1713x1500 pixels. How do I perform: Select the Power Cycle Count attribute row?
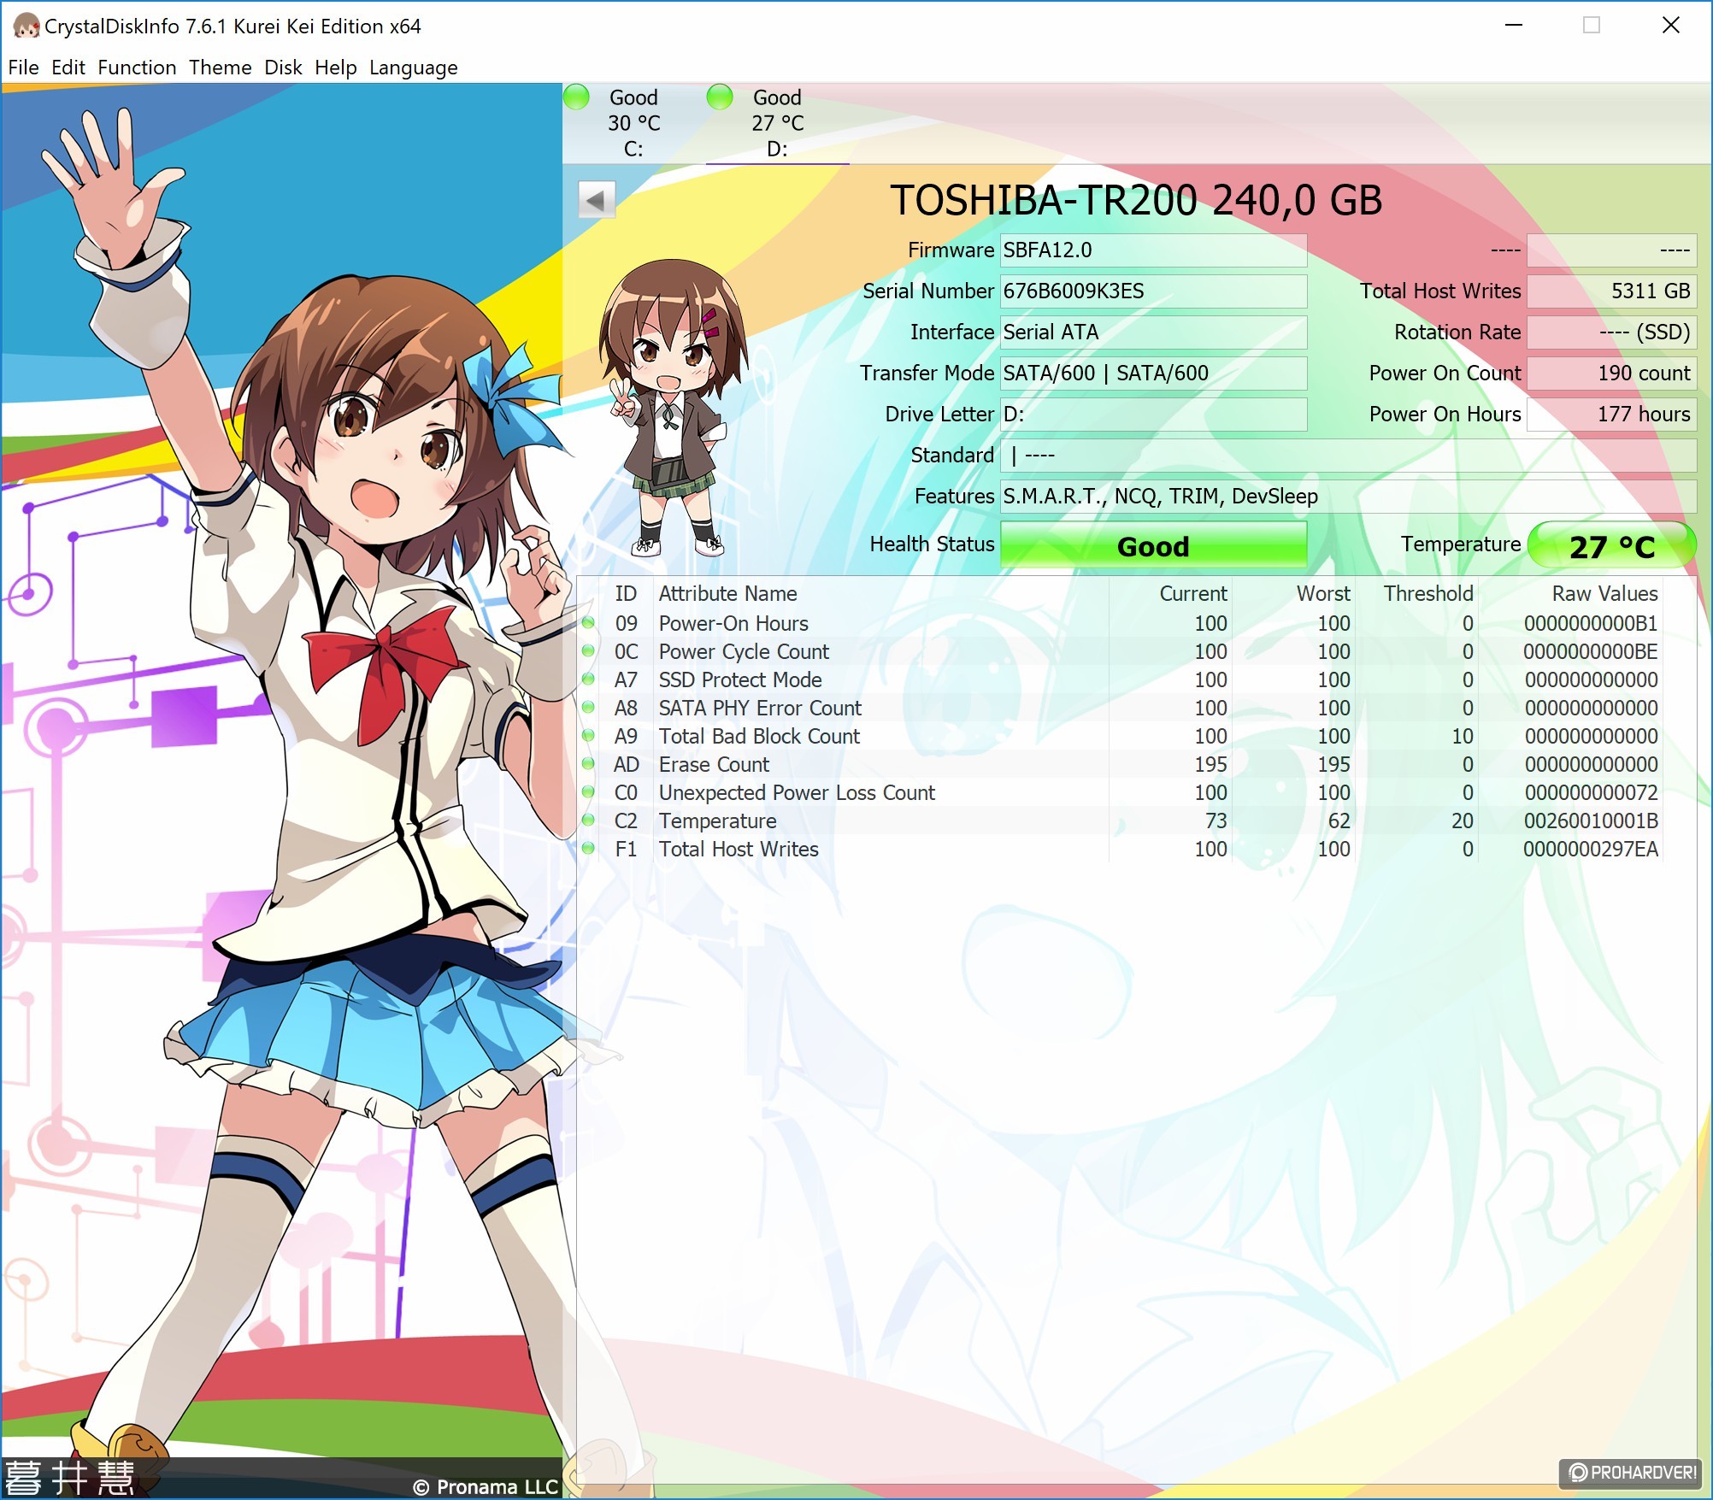tap(1121, 651)
